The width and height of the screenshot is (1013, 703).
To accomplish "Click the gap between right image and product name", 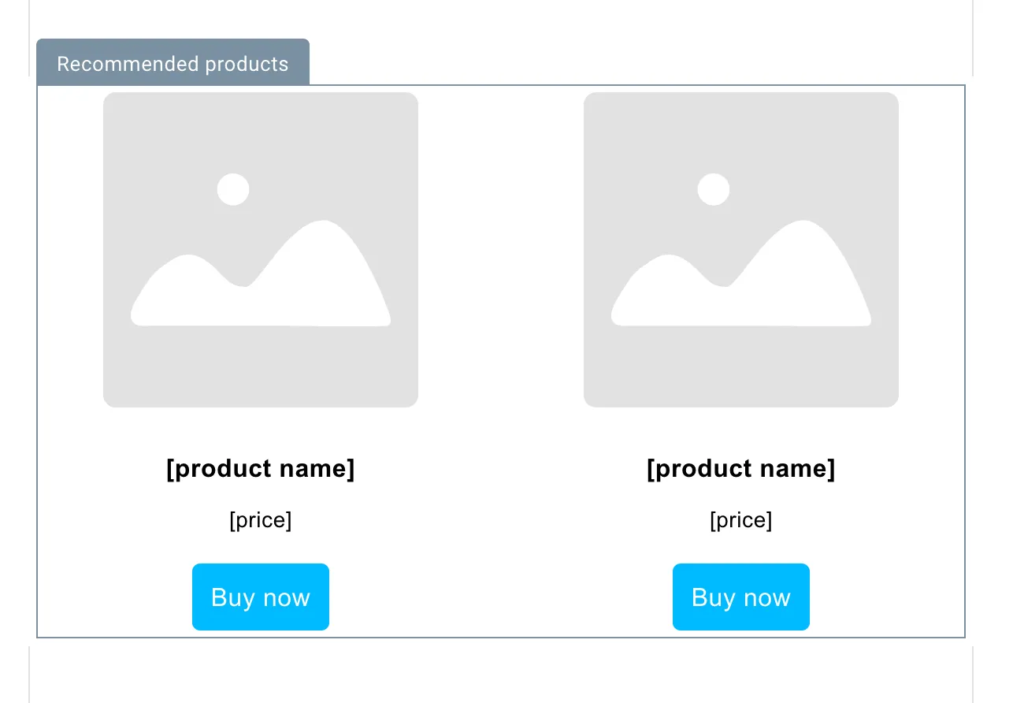I will pos(741,430).
